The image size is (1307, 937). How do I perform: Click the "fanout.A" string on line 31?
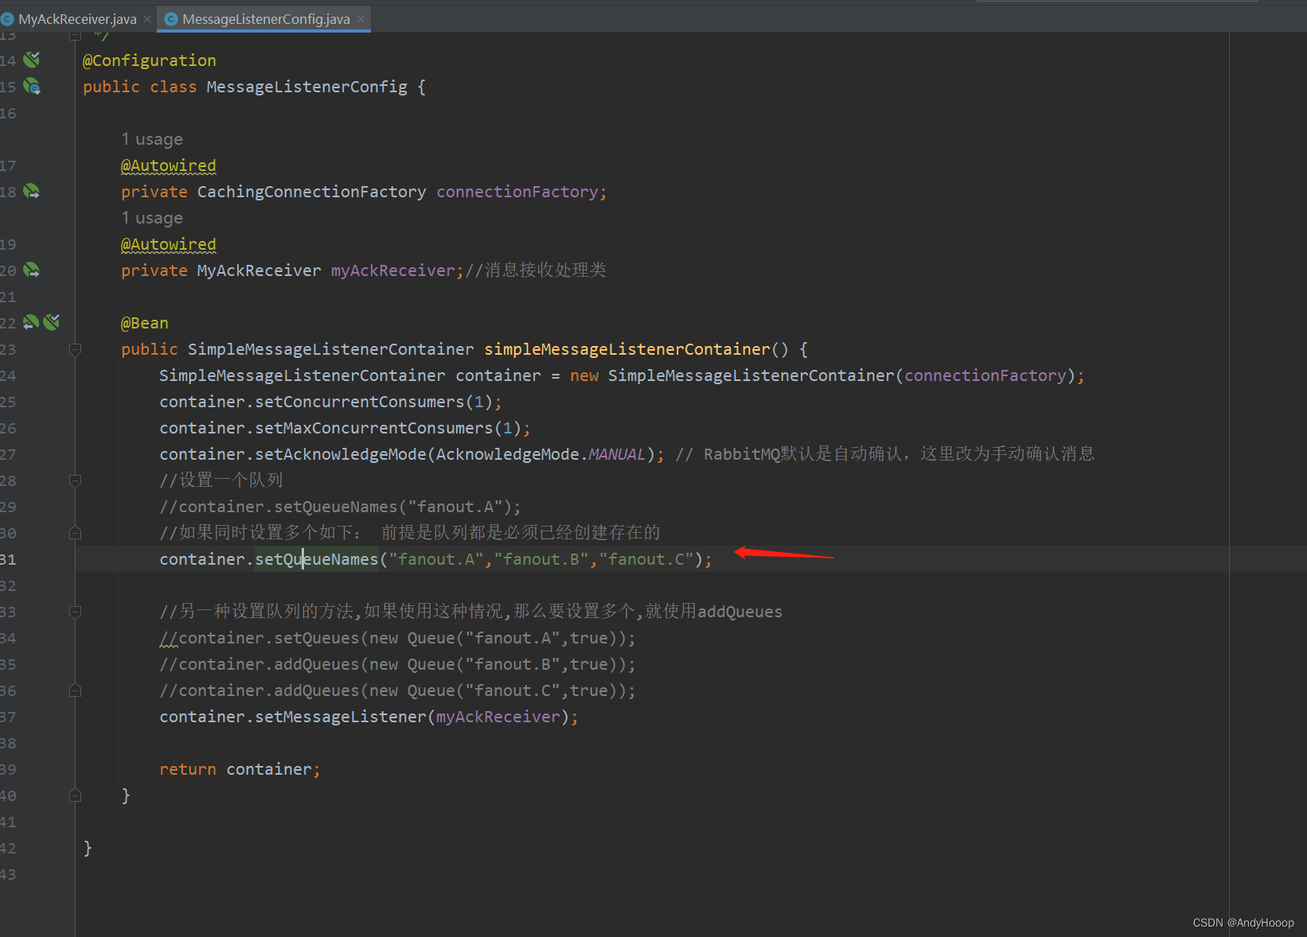(436, 559)
